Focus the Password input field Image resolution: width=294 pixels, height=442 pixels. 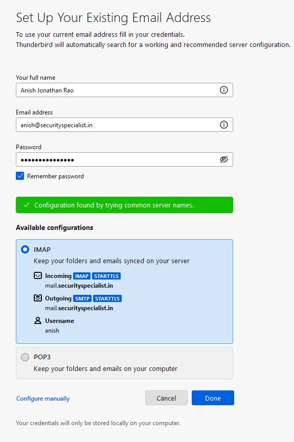(124, 159)
